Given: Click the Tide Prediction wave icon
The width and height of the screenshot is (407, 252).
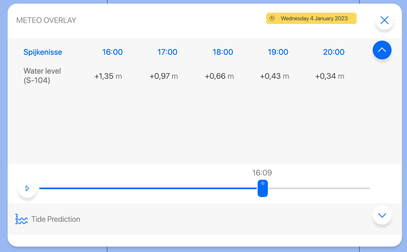Looking at the screenshot, I should 21,219.
